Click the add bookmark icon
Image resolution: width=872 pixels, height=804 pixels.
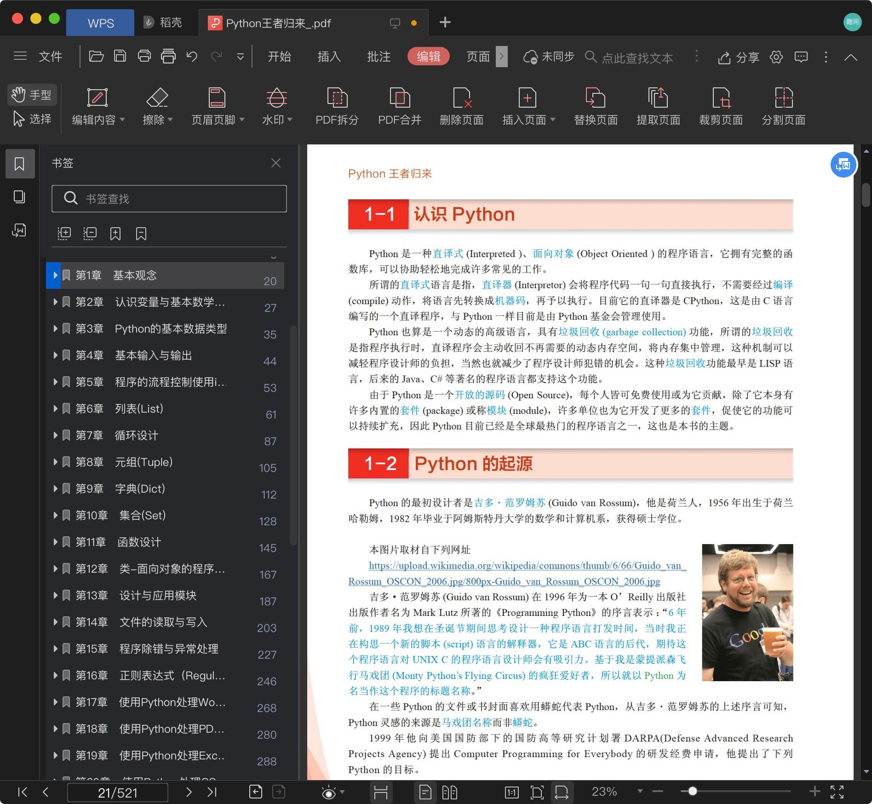click(x=115, y=234)
